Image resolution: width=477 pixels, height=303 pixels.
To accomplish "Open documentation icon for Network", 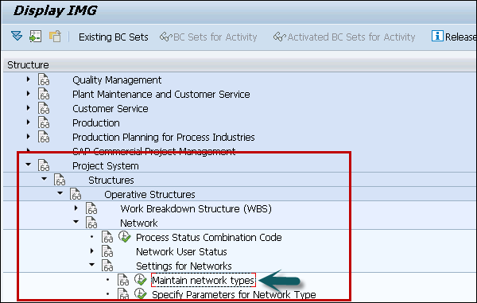I will pyautogui.click(x=91, y=223).
